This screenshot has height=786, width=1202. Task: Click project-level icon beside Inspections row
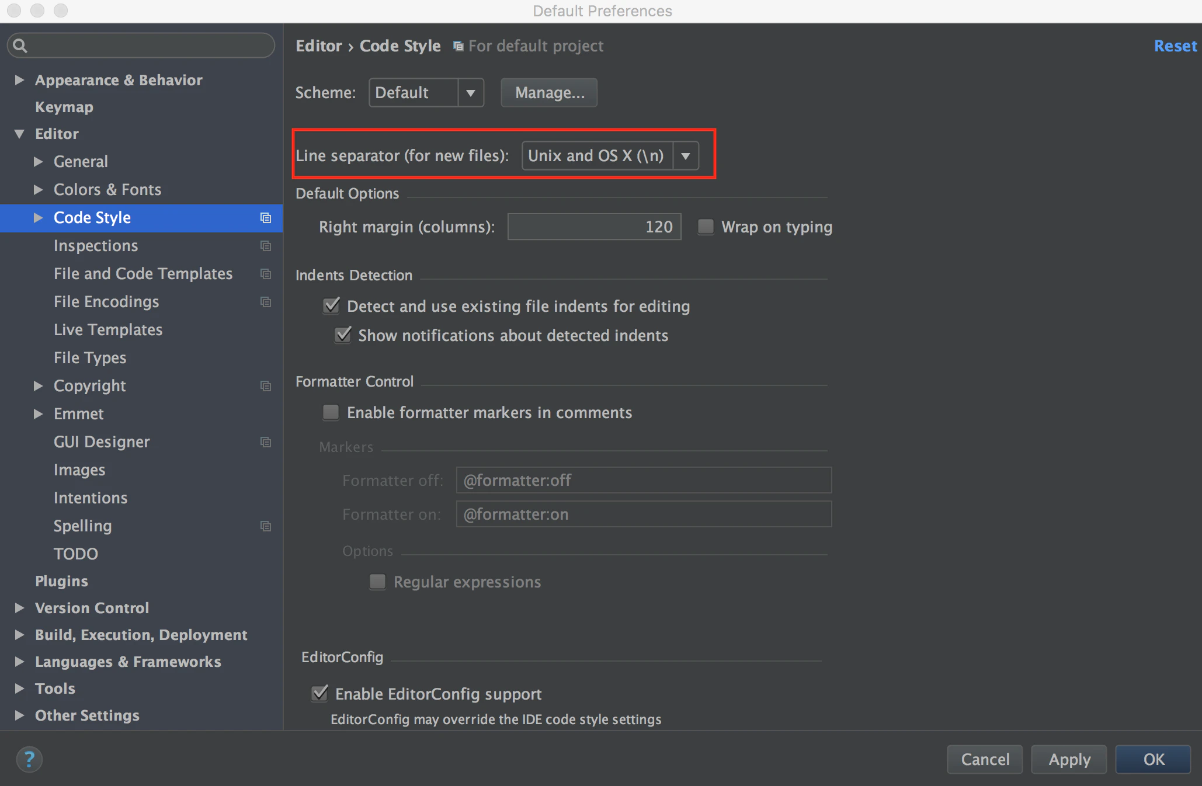(x=265, y=246)
